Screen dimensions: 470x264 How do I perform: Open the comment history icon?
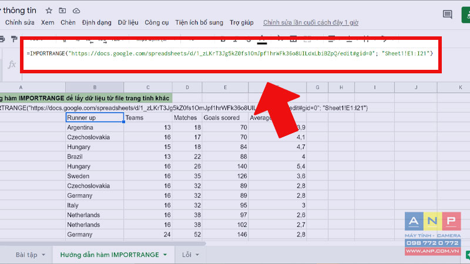[447, 14]
